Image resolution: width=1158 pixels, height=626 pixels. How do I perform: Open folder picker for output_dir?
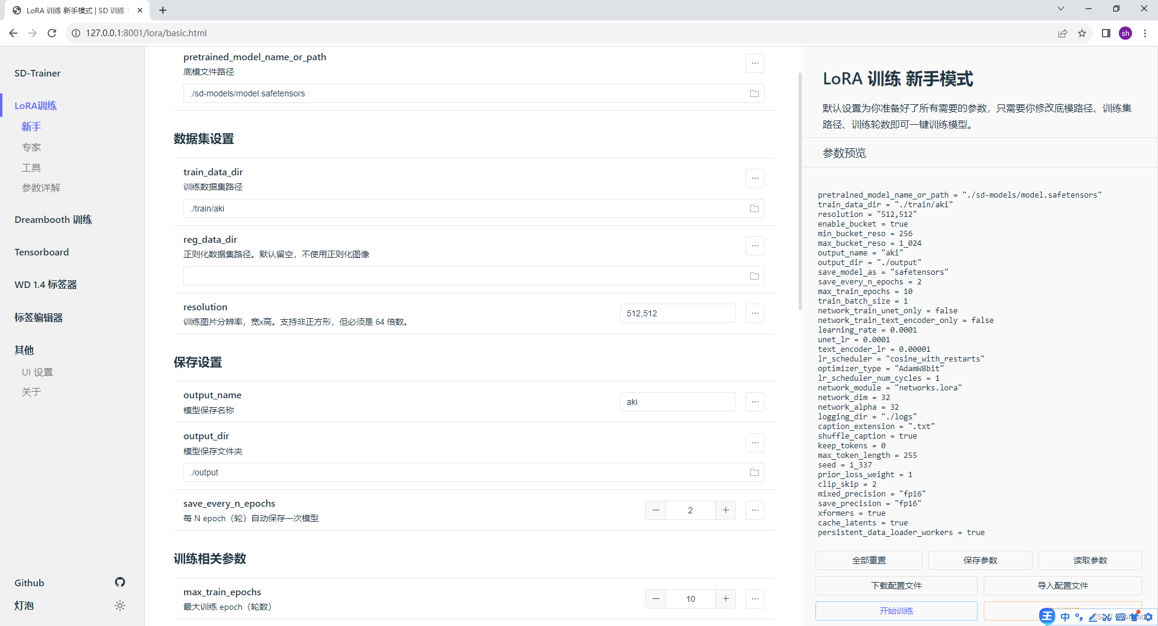(754, 472)
